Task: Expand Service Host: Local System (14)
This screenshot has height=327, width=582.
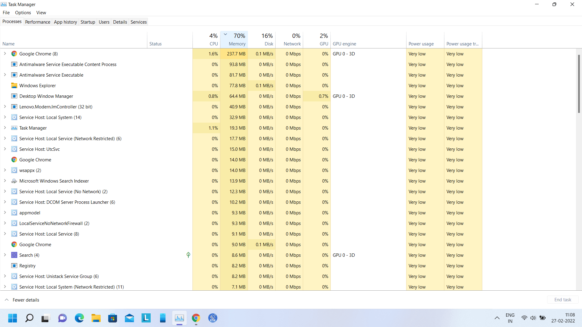Action: (x=5, y=117)
